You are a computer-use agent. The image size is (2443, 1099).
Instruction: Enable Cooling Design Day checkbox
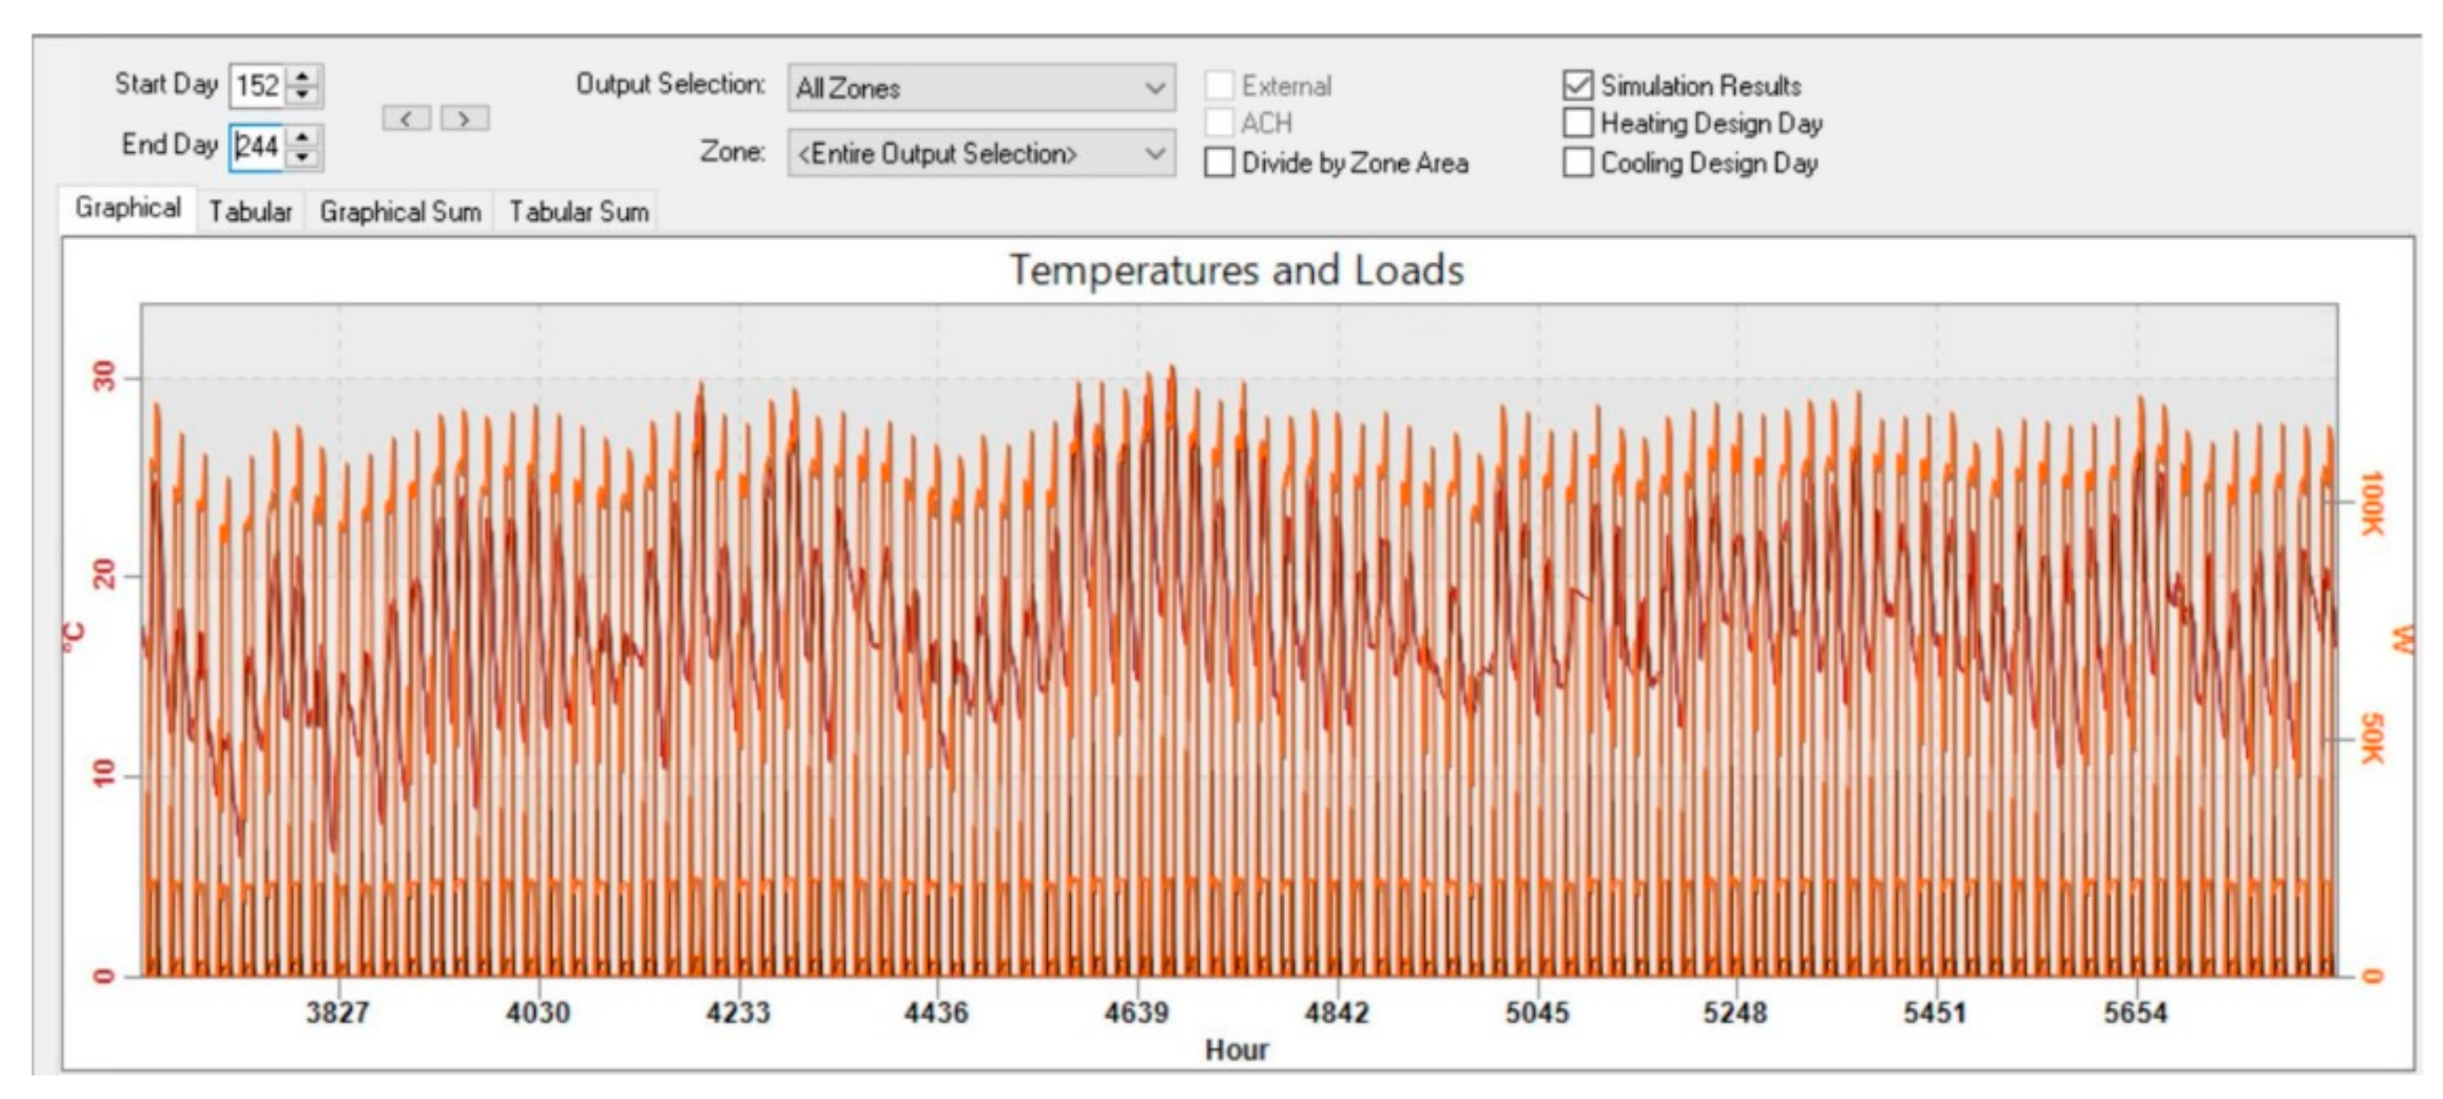tap(1577, 162)
